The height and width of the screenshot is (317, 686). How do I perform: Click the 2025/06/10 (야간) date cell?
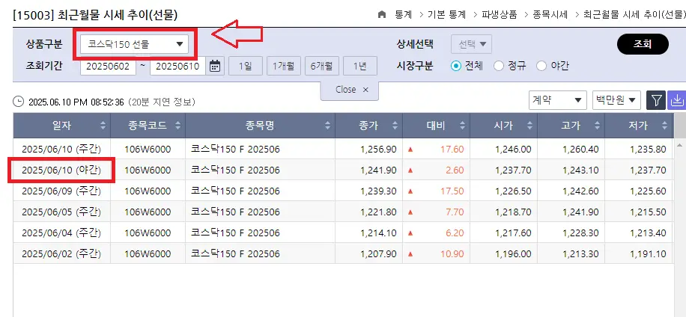(x=61, y=170)
